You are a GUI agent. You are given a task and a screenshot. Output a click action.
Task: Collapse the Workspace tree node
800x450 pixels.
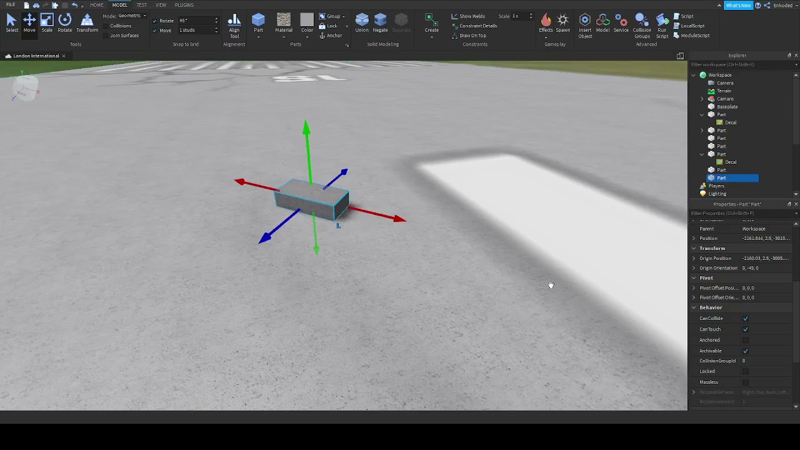click(694, 75)
